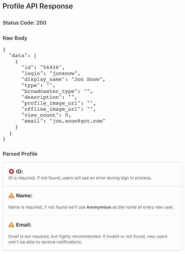185x254 pixels.
Task: Click the red error icon beside ID
Action: (x=11, y=171)
